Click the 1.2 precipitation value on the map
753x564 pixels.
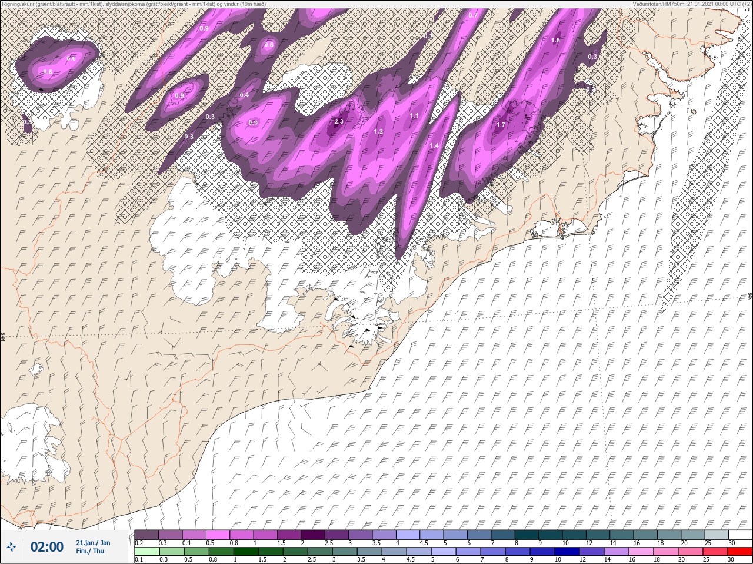pyautogui.click(x=378, y=132)
